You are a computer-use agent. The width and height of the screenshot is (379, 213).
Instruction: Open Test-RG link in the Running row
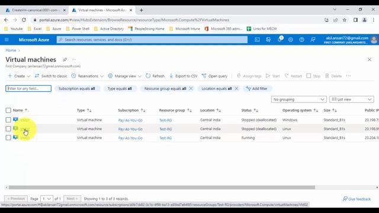(x=166, y=138)
